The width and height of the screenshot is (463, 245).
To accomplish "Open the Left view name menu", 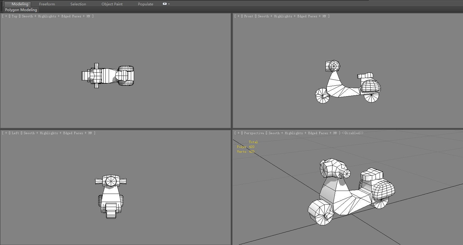I will coord(16,133).
